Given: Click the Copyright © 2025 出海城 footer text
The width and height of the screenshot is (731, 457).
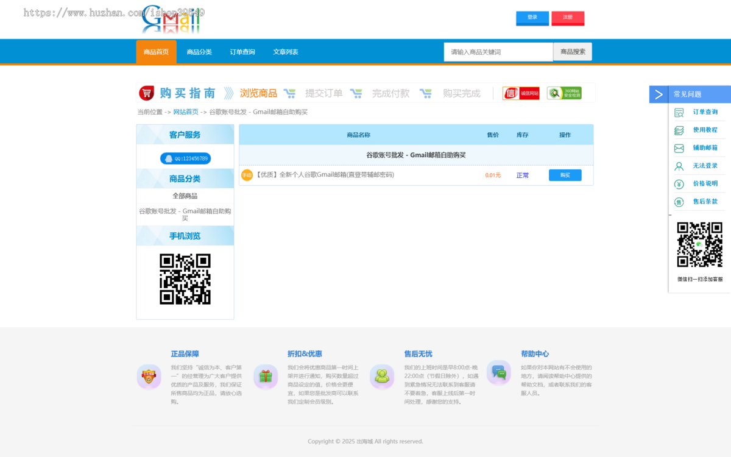Looking at the screenshot, I should tap(365, 441).
